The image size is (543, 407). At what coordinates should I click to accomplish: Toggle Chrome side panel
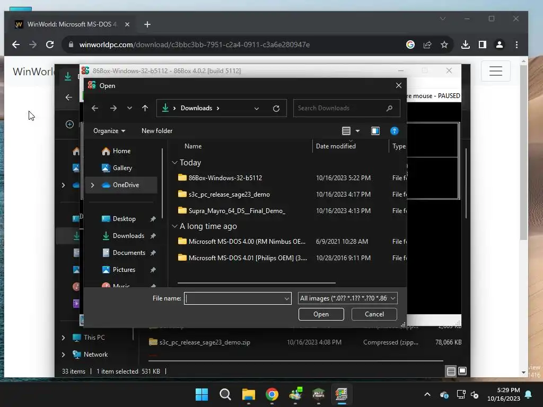click(483, 45)
